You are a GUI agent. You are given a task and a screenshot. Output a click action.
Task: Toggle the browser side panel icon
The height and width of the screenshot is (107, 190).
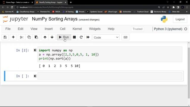[x=178, y=7]
